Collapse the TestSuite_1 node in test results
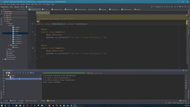This screenshot has width=190, height=107. (7, 75)
